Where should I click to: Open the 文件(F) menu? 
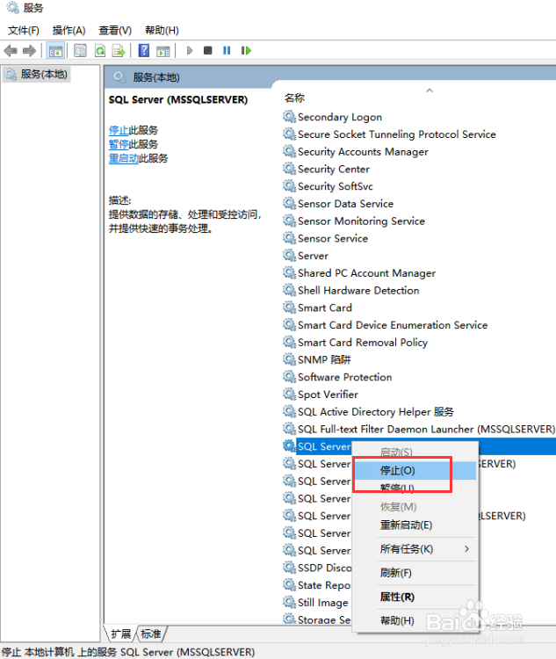(24, 30)
